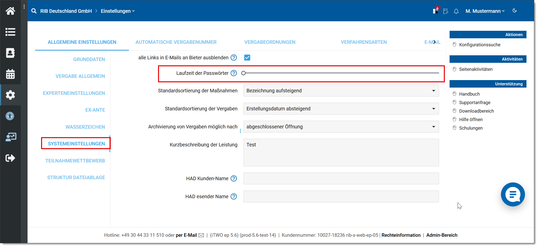Click the password lifetime slider handle
This screenshot has width=538, height=247.
pos(243,73)
